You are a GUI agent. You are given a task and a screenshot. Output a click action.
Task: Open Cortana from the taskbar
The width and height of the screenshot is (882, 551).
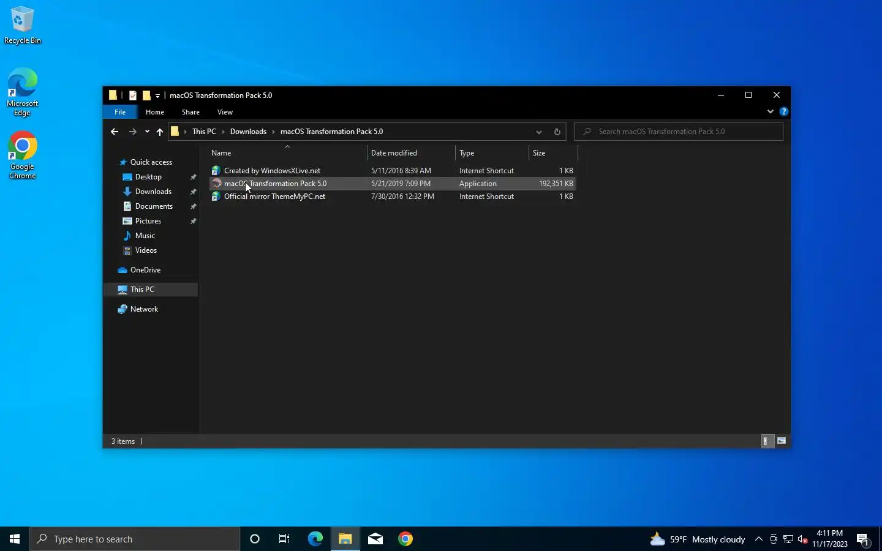pyautogui.click(x=255, y=539)
